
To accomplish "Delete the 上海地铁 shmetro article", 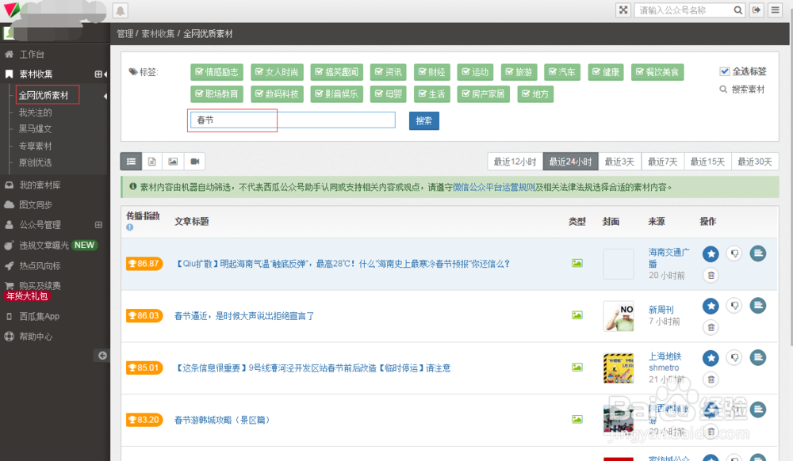I will [711, 380].
